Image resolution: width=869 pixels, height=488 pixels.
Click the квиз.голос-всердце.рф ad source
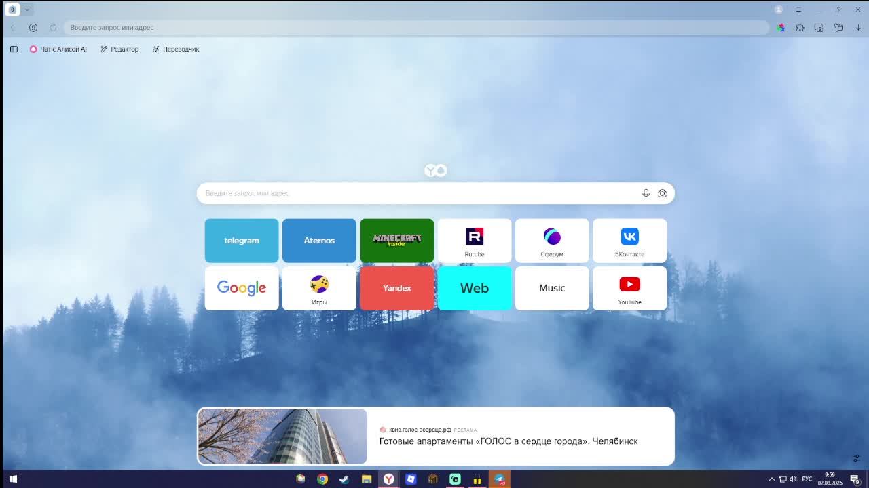tap(420, 430)
